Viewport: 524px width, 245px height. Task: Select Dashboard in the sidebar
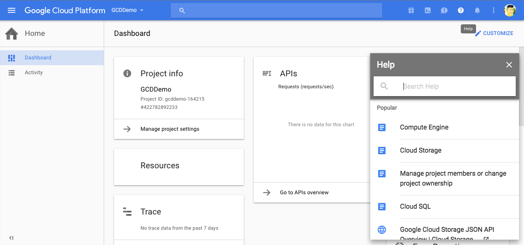(x=38, y=58)
